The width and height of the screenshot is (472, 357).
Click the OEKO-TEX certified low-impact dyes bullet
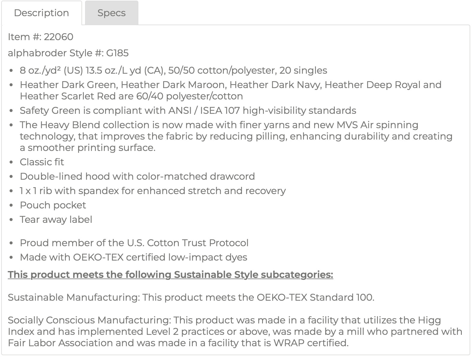(x=133, y=257)
